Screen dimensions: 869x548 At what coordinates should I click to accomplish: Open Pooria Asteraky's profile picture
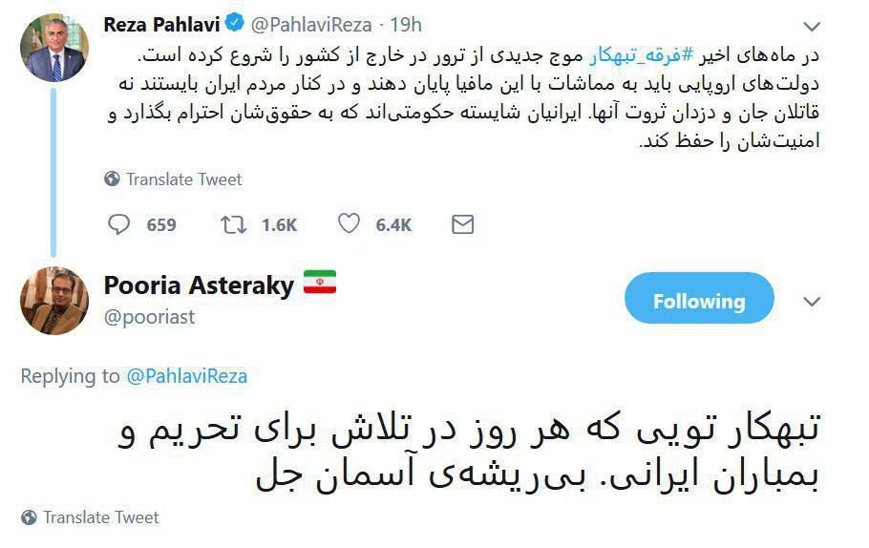(54, 301)
